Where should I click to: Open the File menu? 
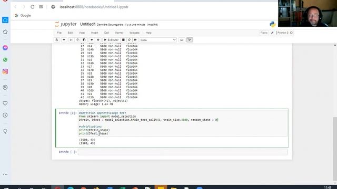60,33
